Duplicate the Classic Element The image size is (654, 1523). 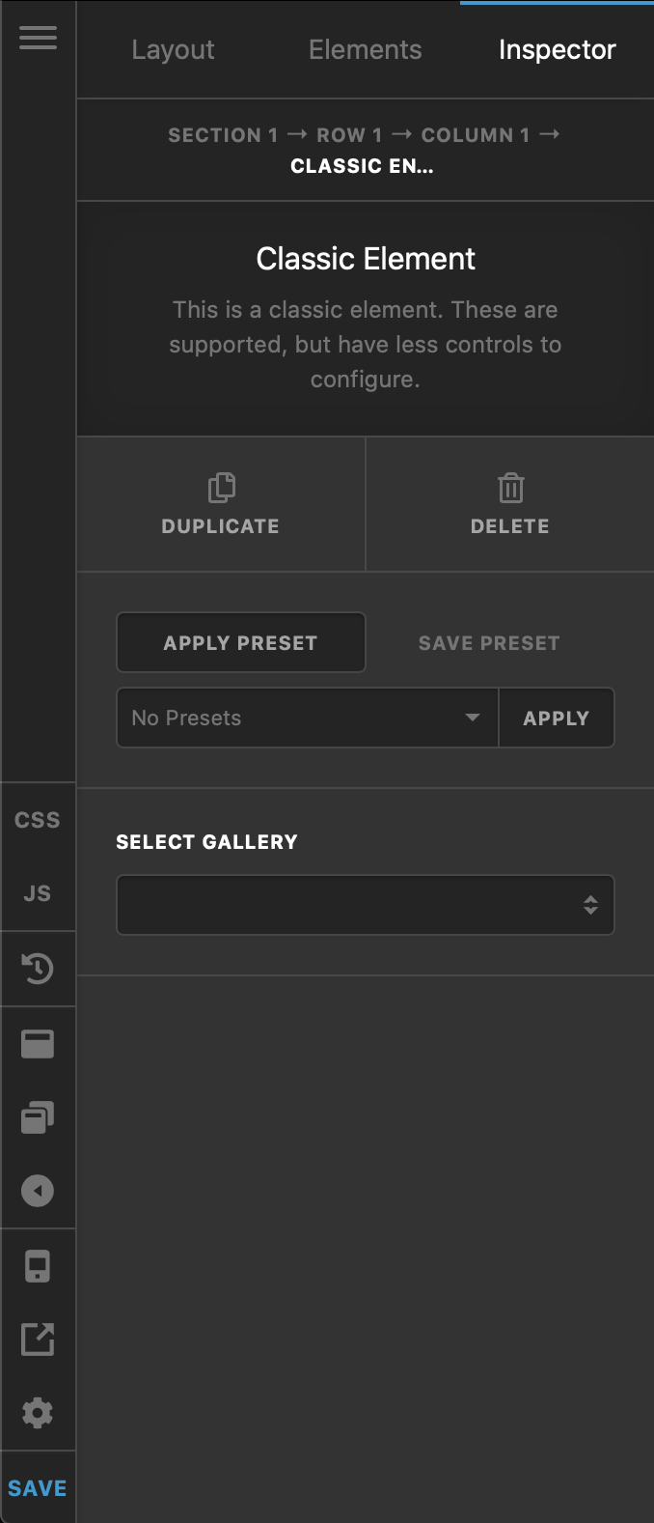[220, 503]
